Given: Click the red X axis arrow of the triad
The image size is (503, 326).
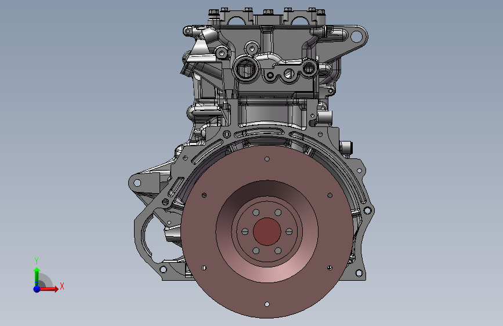Looking at the screenshot, I should (x=49, y=289).
